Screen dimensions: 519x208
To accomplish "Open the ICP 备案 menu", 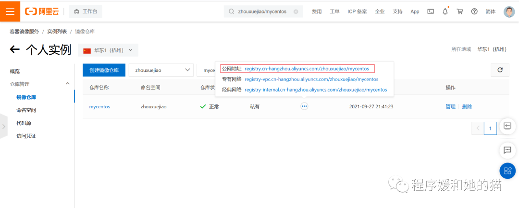I will (x=357, y=12).
